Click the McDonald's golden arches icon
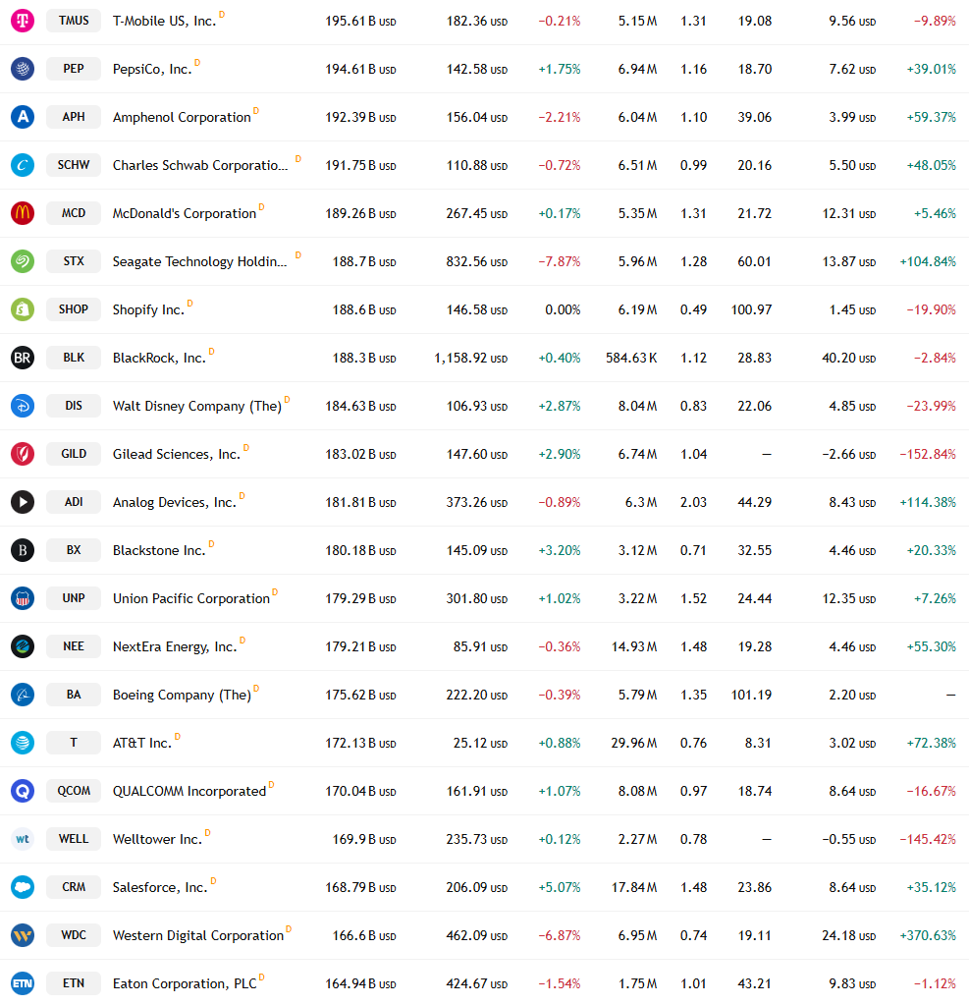This screenshot has width=969, height=1005. tap(23, 213)
